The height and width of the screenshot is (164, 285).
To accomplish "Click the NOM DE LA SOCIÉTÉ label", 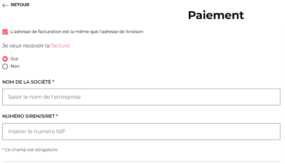I will (27, 82).
